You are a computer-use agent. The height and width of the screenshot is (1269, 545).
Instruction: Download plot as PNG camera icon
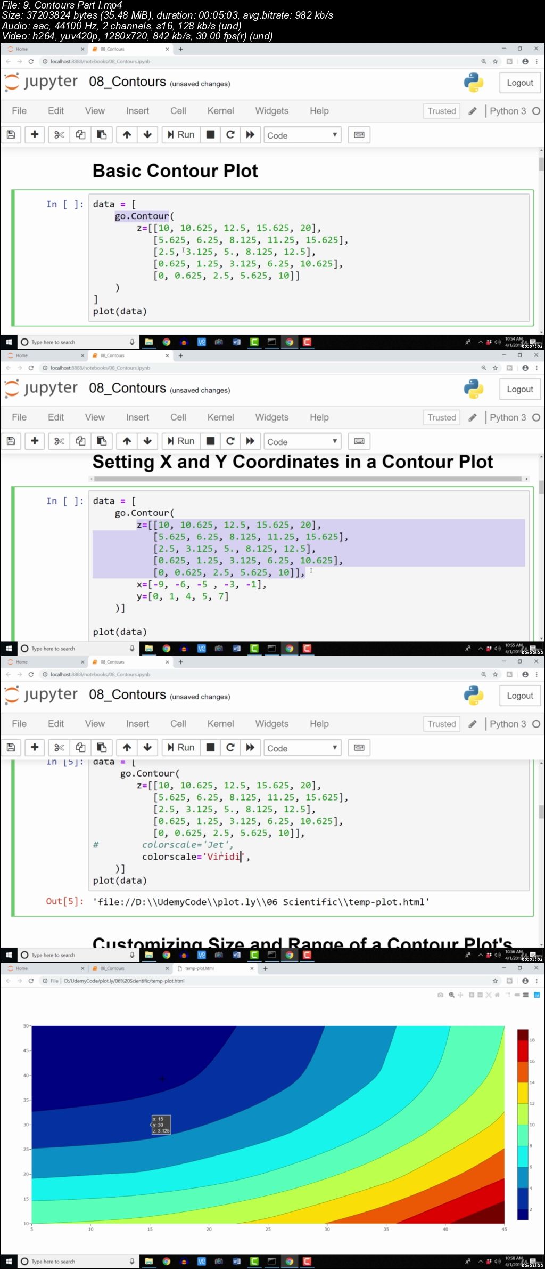(x=440, y=995)
